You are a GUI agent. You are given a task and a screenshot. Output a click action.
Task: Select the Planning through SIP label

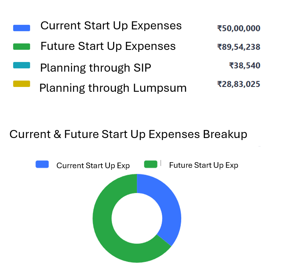pyautogui.click(x=95, y=68)
